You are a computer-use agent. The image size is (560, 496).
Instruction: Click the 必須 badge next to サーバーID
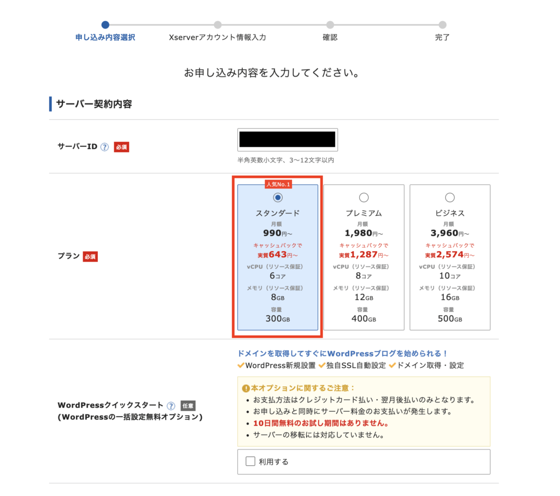click(121, 147)
